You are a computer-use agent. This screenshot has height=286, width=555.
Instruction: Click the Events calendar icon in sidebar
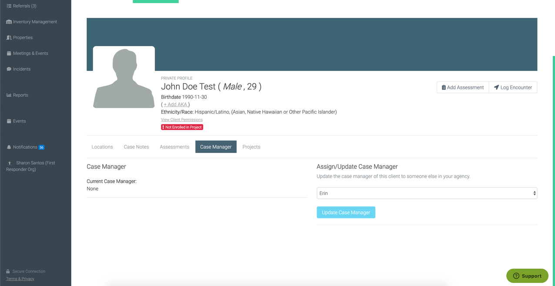tap(9, 121)
